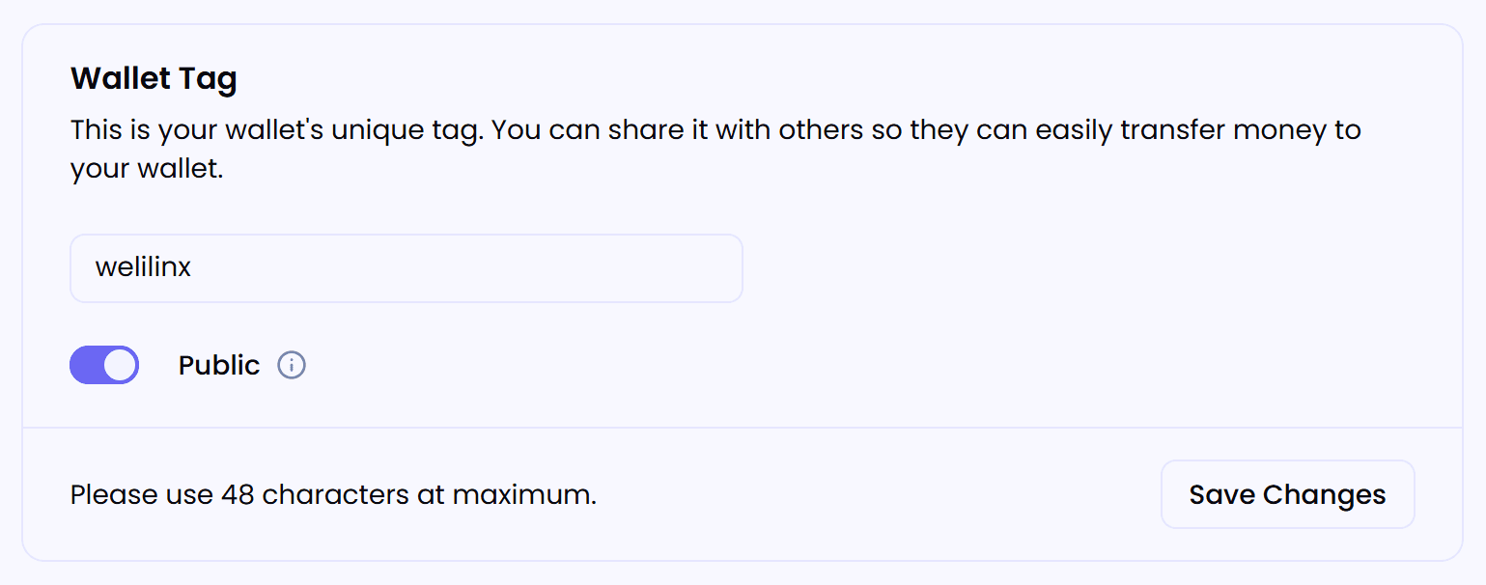This screenshot has height=585, width=1486.
Task: Click 'Please use' in the footer note
Action: click(141, 495)
